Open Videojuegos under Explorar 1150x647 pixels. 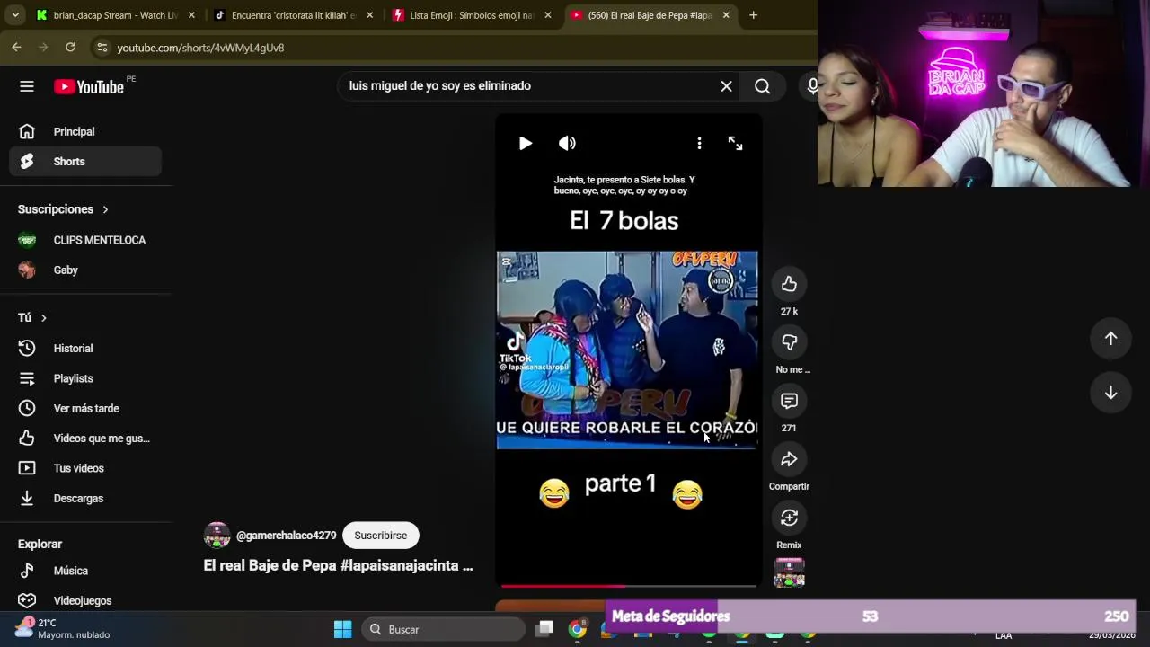coord(85,600)
